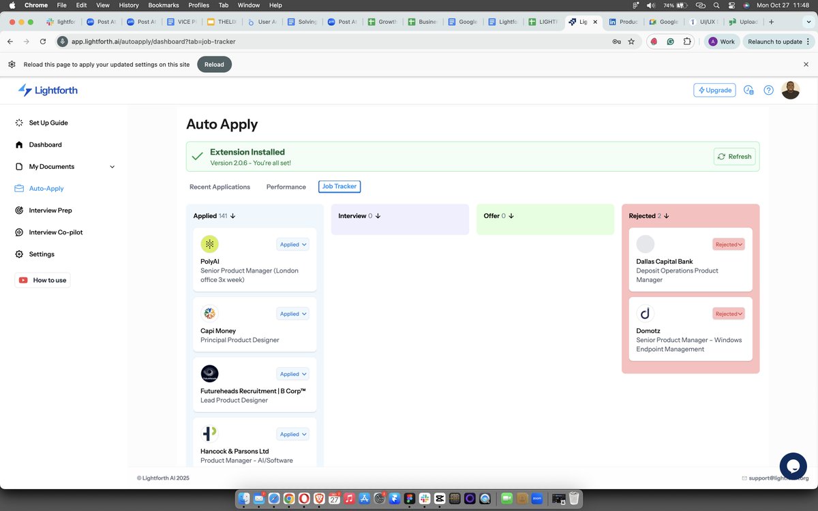This screenshot has width=818, height=511.
Task: Open the Chrome extensions puzzle icon
Action: click(687, 42)
